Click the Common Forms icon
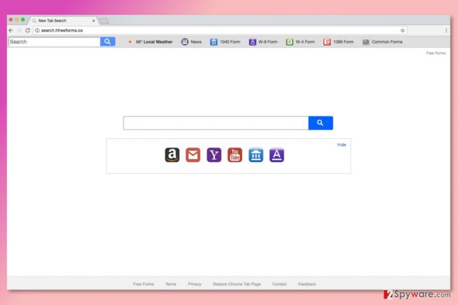This screenshot has height=305, width=458. [366, 42]
